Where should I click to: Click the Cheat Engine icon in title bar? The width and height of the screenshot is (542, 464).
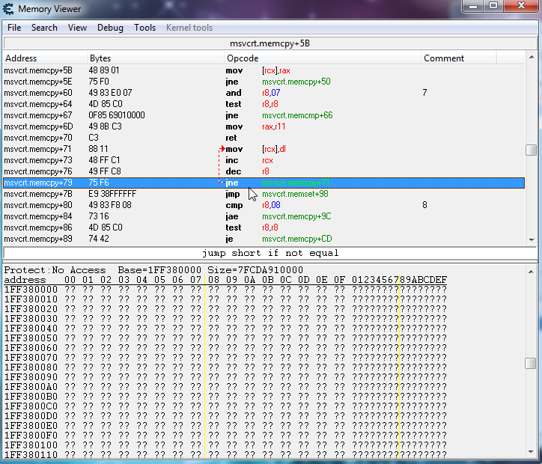point(8,9)
